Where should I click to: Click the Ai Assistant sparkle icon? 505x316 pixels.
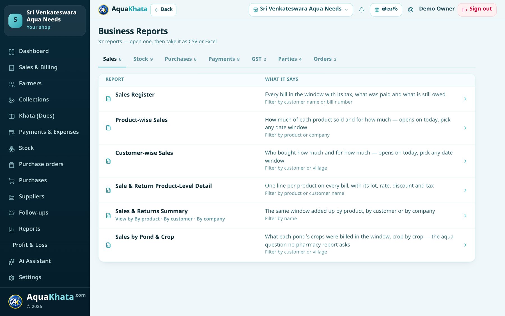12,262
